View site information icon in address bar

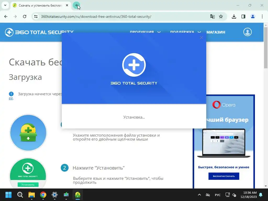36,16
